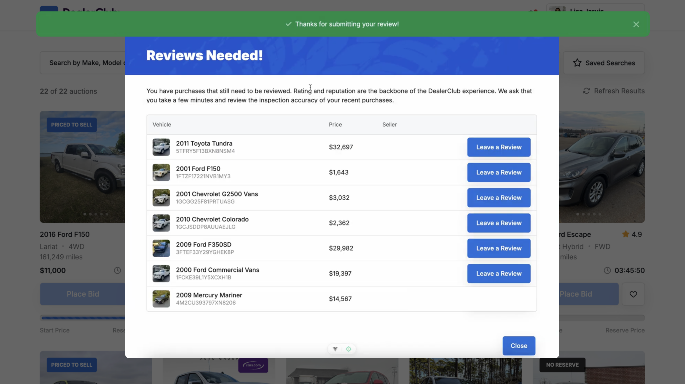Select the $14,567 price cell
This screenshot has height=384, width=685.
pos(340,299)
